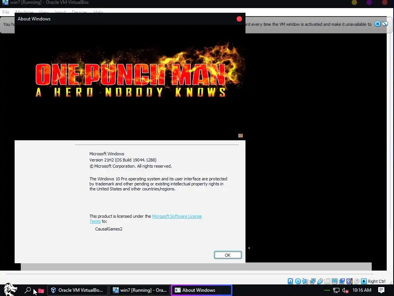Switch to win7 [Running] taskbar button
The width and height of the screenshot is (394, 296).
click(140, 290)
